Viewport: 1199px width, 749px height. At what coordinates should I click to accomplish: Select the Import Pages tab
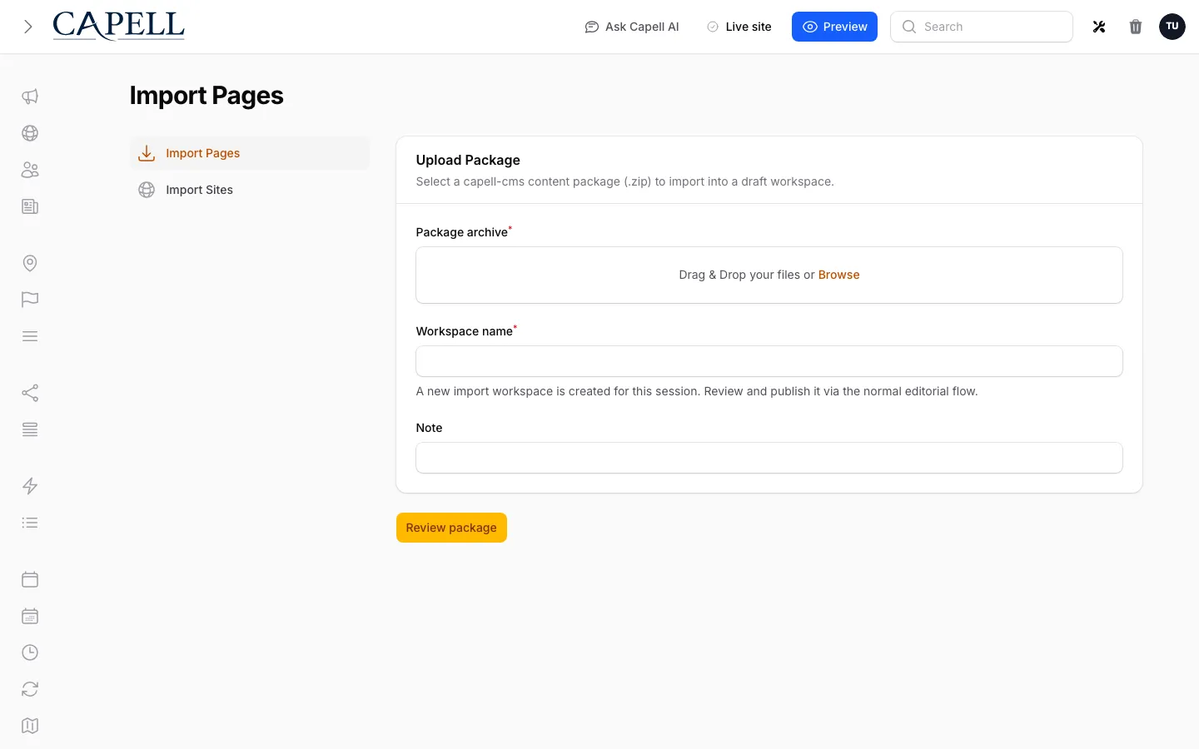[x=250, y=153]
